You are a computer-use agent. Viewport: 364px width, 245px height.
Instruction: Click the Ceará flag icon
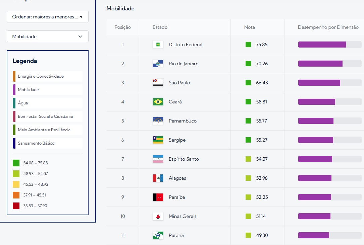pyautogui.click(x=158, y=101)
